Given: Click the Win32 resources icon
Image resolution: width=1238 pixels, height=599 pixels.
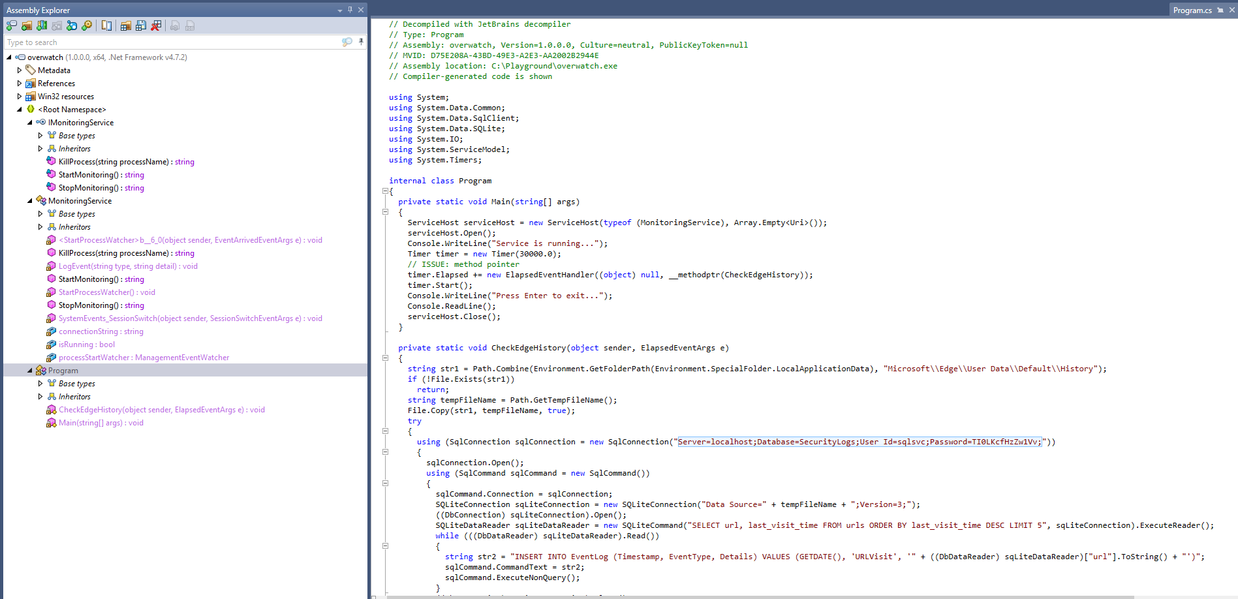Looking at the screenshot, I should click(x=31, y=97).
